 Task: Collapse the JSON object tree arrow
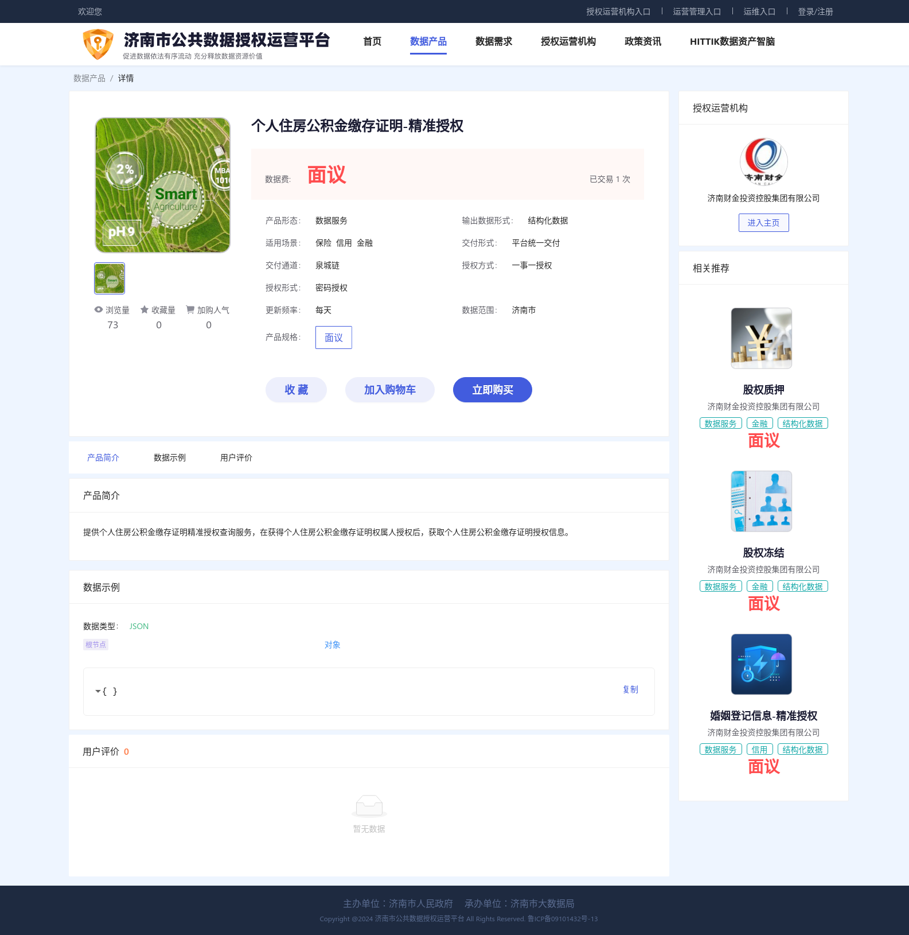97,691
